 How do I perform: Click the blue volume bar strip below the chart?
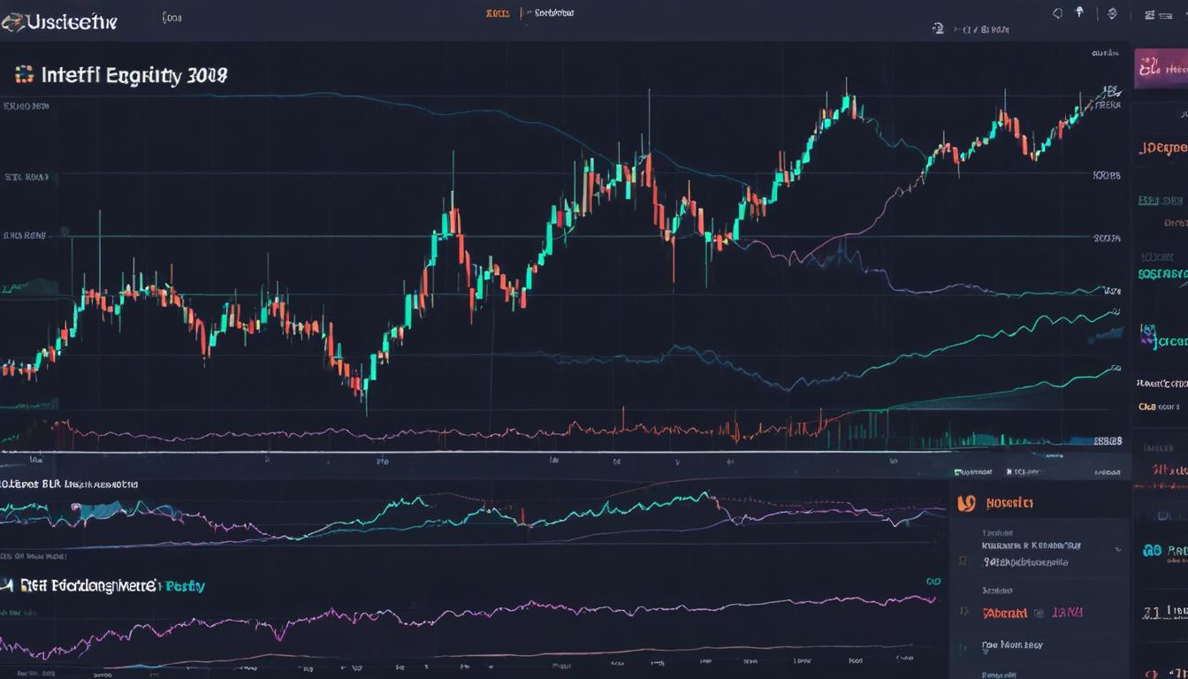pyautogui.click(x=1078, y=438)
